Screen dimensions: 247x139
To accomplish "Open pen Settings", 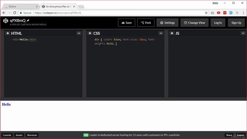I will point(167,23).
